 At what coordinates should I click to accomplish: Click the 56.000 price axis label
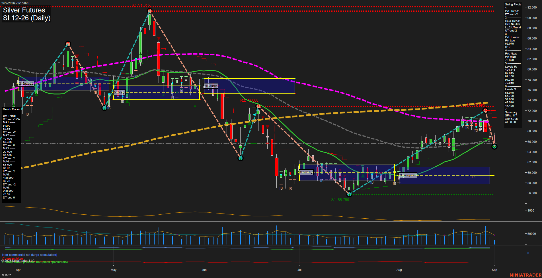coord(532,193)
